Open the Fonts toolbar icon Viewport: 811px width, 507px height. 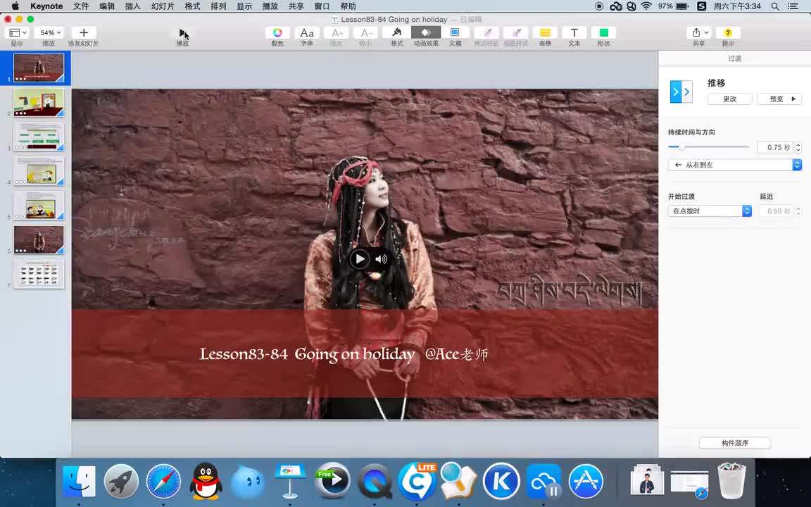pos(307,32)
